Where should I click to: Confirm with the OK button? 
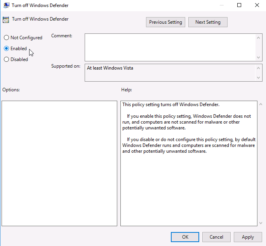185,237
